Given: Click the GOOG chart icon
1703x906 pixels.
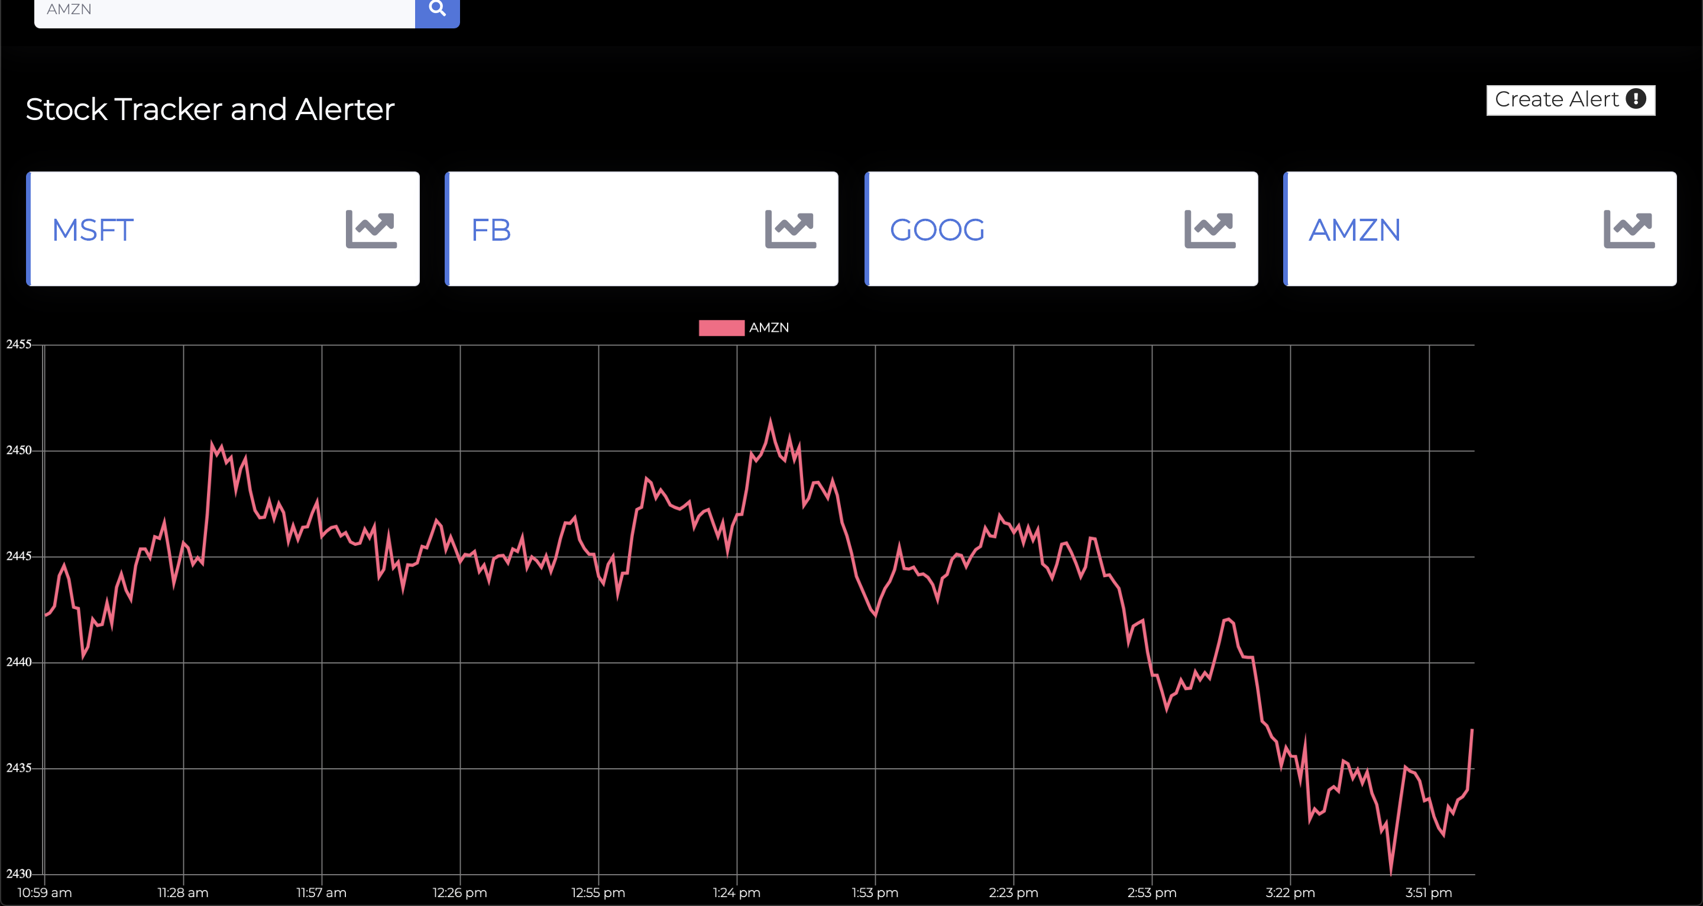Looking at the screenshot, I should coord(1209,229).
